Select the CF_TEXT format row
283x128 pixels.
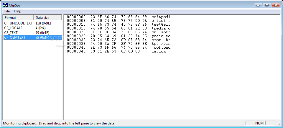pyautogui.click(x=33, y=33)
